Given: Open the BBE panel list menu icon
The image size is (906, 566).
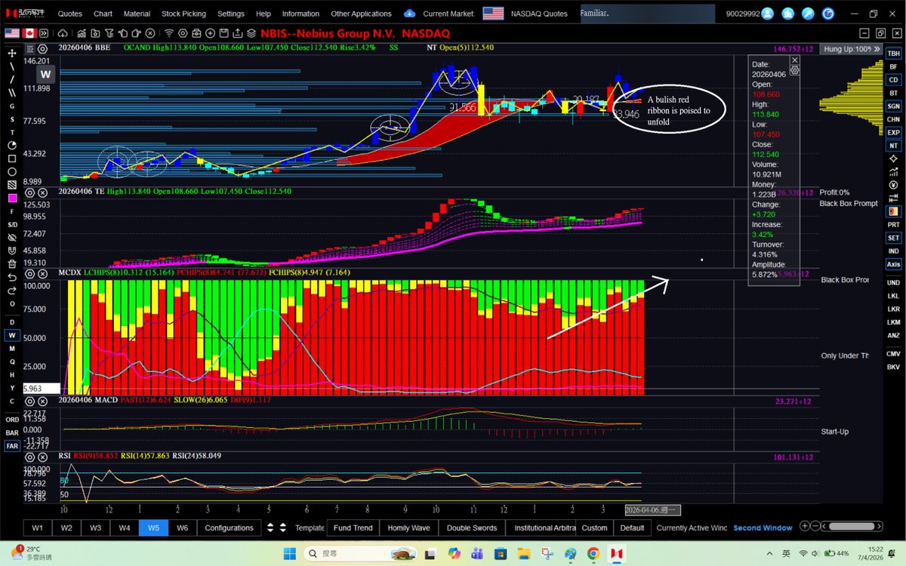Looking at the screenshot, I should point(29,48).
